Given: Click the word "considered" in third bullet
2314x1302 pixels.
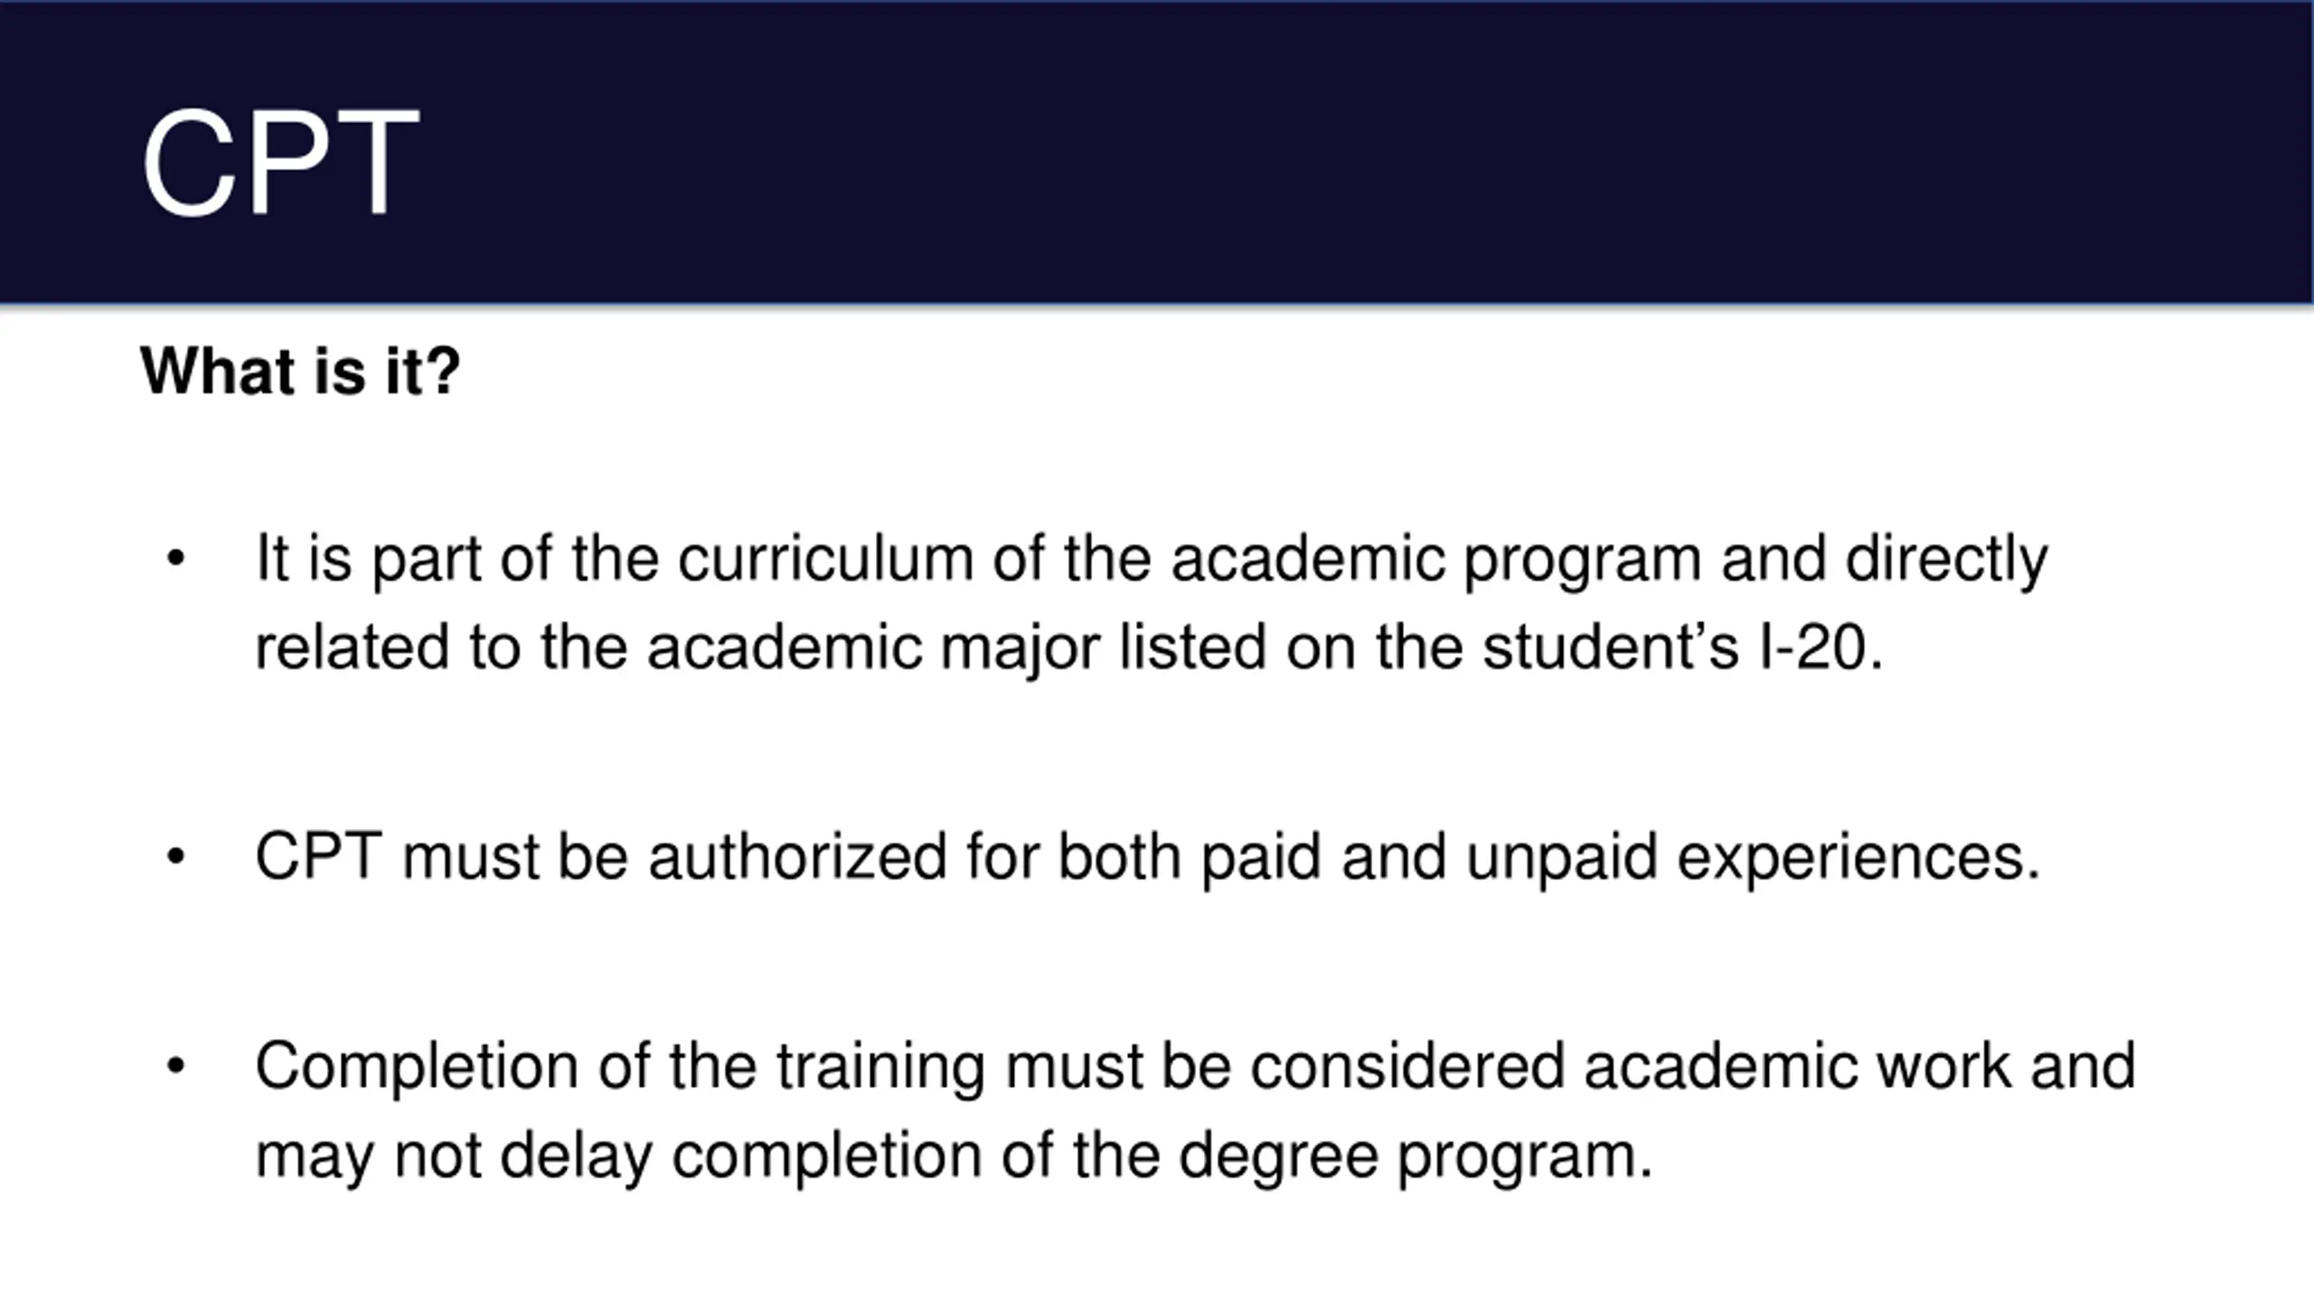Looking at the screenshot, I should (x=1407, y=1065).
